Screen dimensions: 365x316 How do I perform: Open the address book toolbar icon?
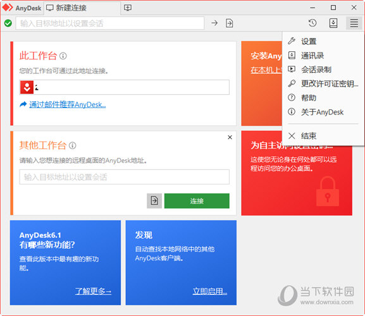click(333, 23)
